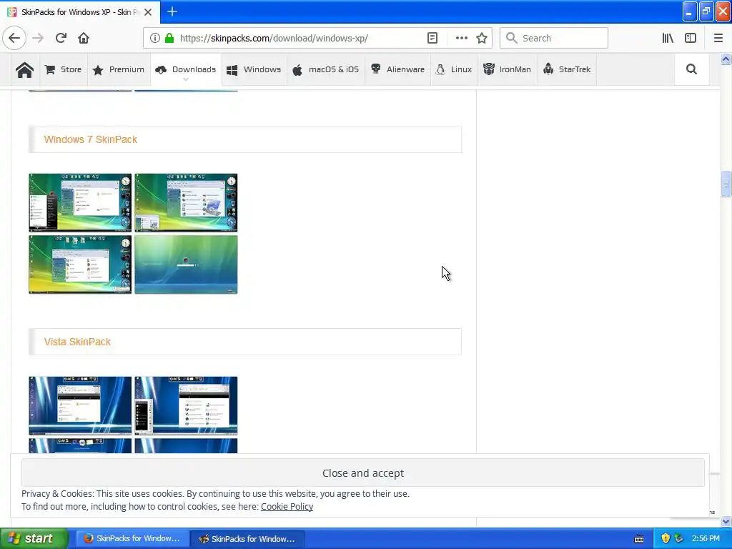Screen dimensions: 732x549
Task: View Windows 7 SkinPack bottom-left explorer screenshot
Action: [x=80, y=264]
